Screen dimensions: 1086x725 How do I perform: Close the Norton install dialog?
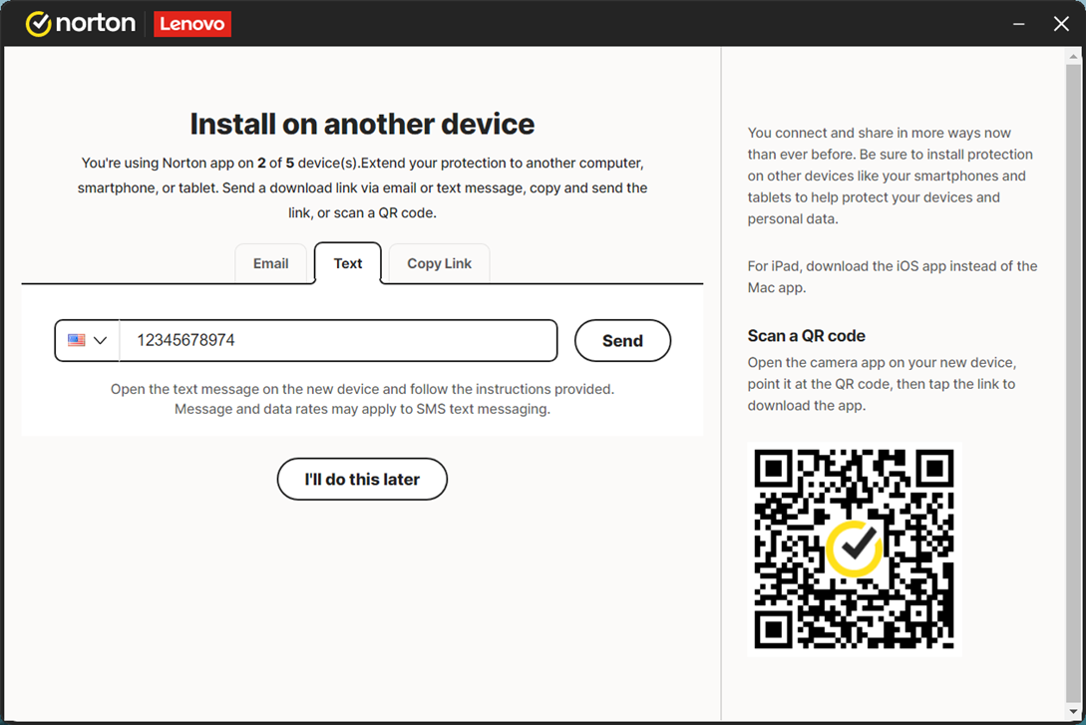1061,24
